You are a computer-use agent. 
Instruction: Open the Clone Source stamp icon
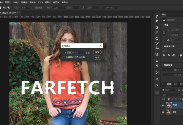point(157,54)
